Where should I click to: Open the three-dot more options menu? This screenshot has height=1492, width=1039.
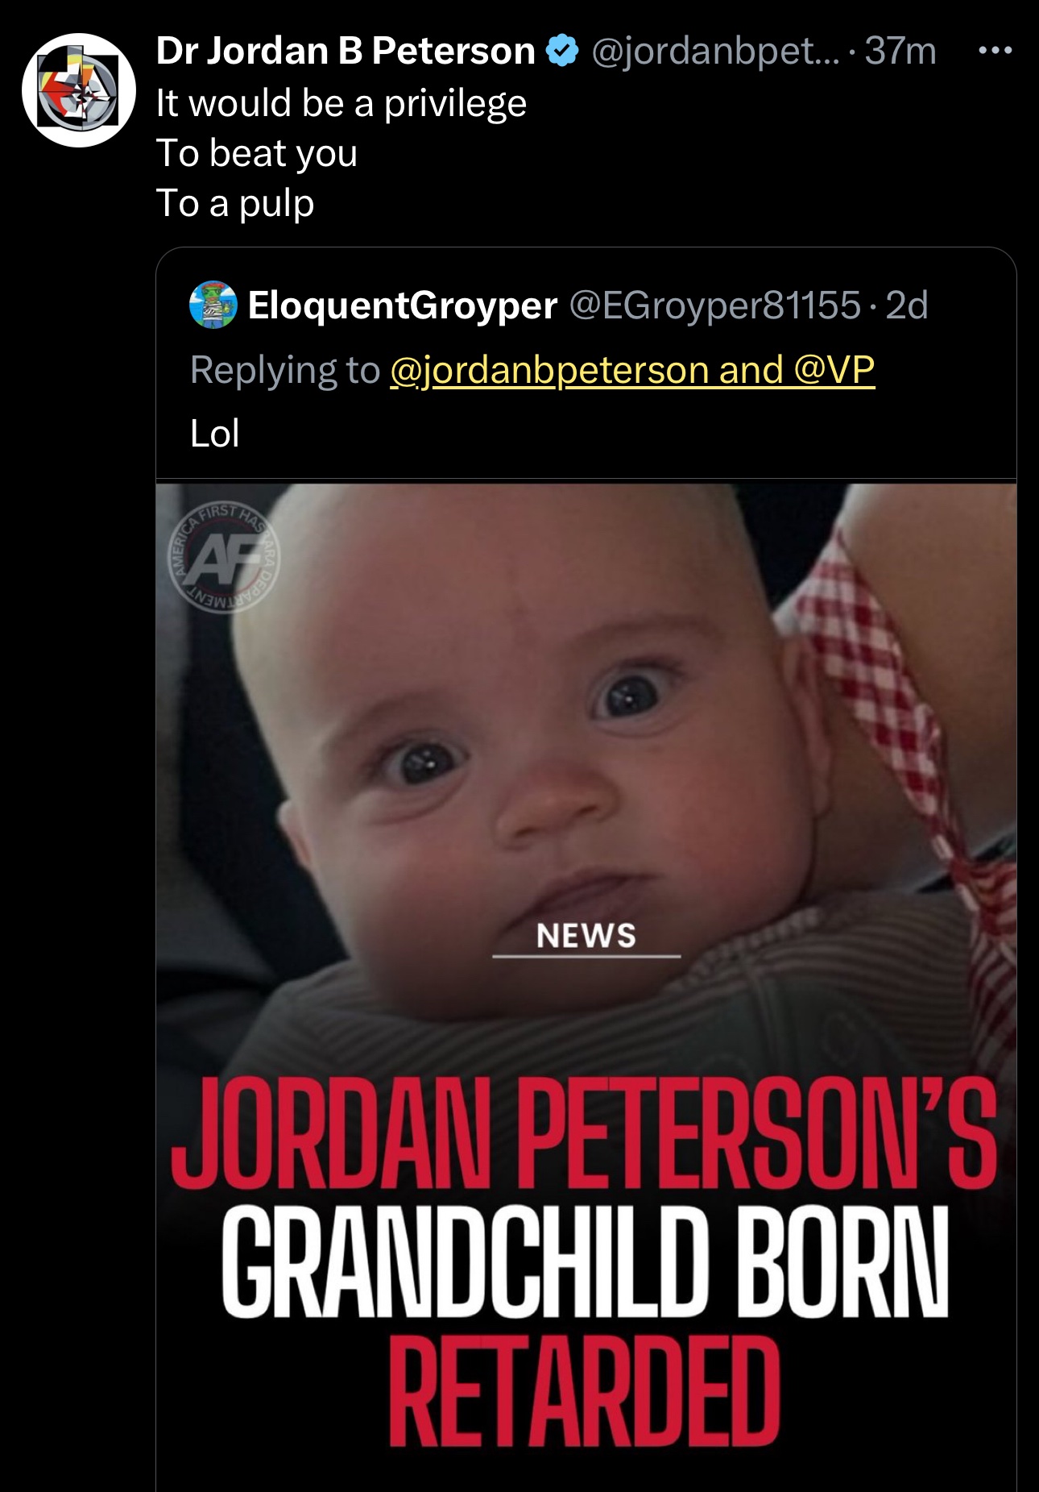(x=995, y=51)
